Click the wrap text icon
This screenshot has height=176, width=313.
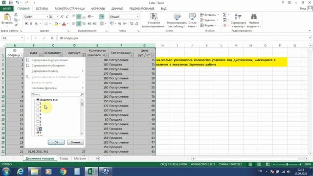point(102,17)
